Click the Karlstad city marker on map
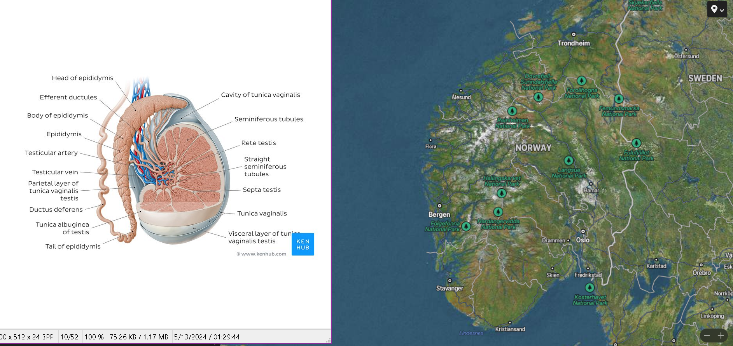 pyautogui.click(x=656, y=260)
